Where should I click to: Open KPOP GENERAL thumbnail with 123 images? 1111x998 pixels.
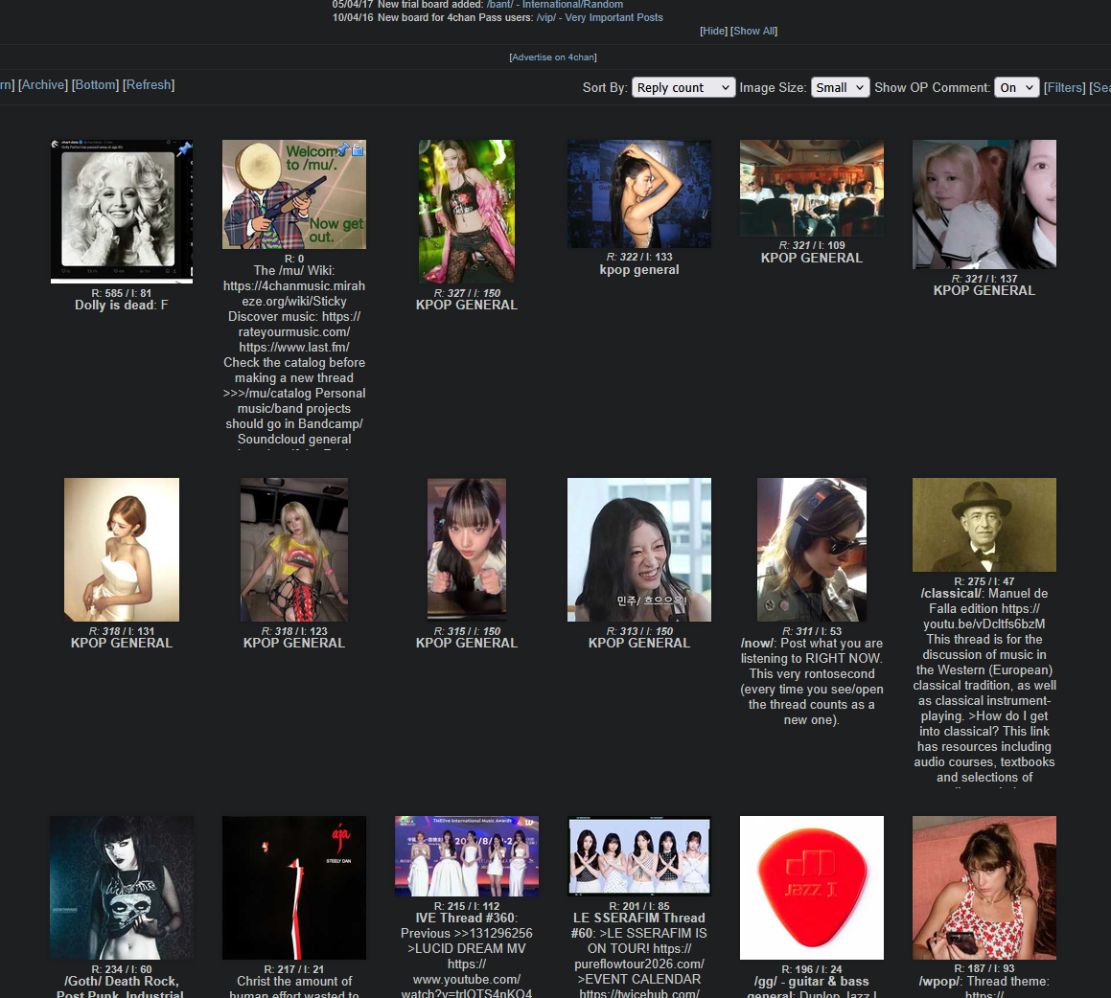294,549
